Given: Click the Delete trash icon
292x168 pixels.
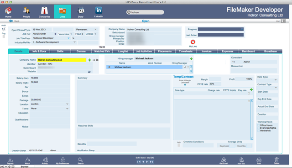Looking at the screenshot, I should point(276,160).
